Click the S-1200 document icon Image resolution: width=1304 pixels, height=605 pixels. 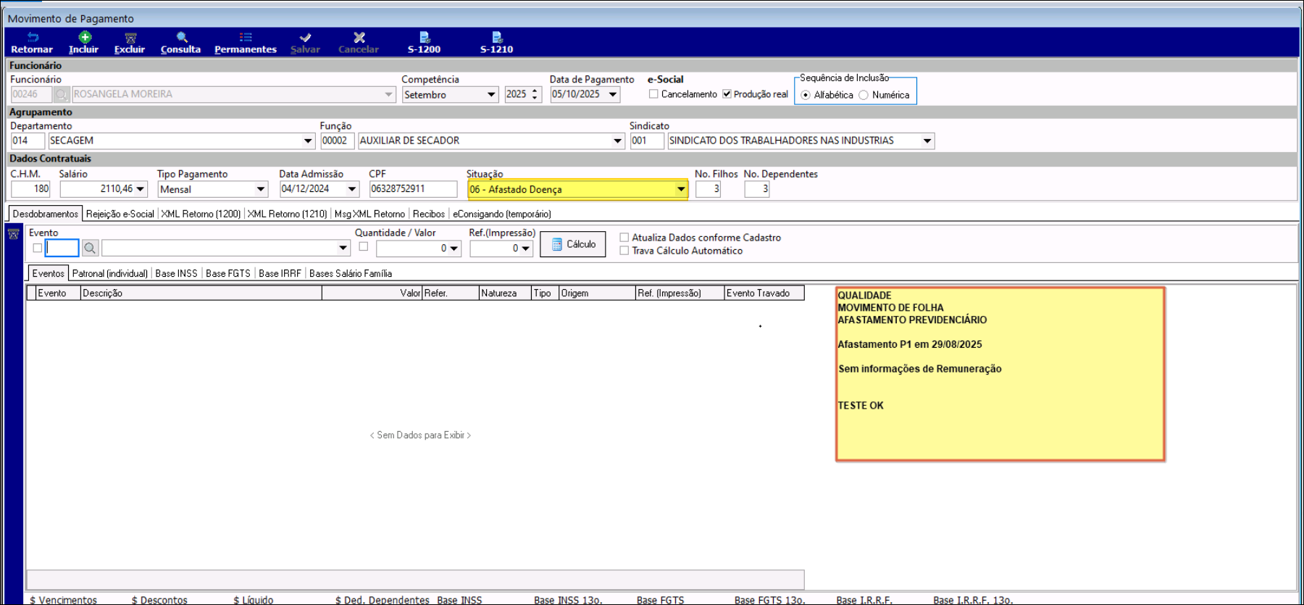[x=425, y=38]
